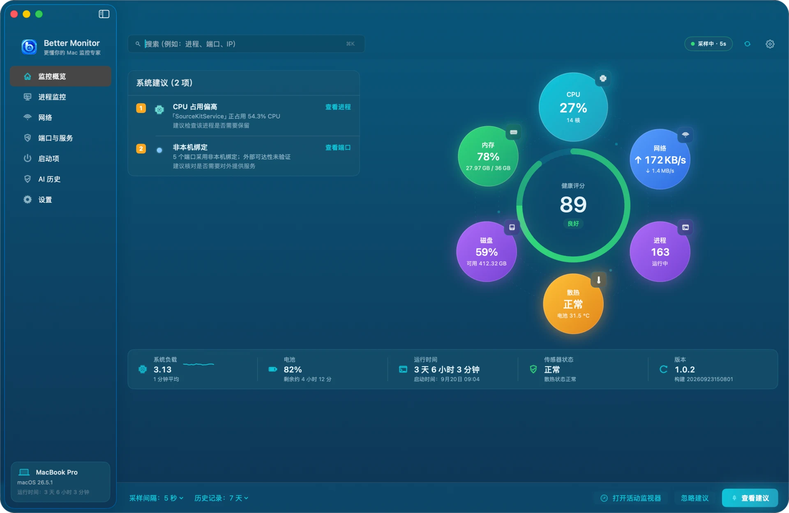The height and width of the screenshot is (513, 789).
Task: Open 进程监控 in the sidebar
Action: tap(60, 97)
